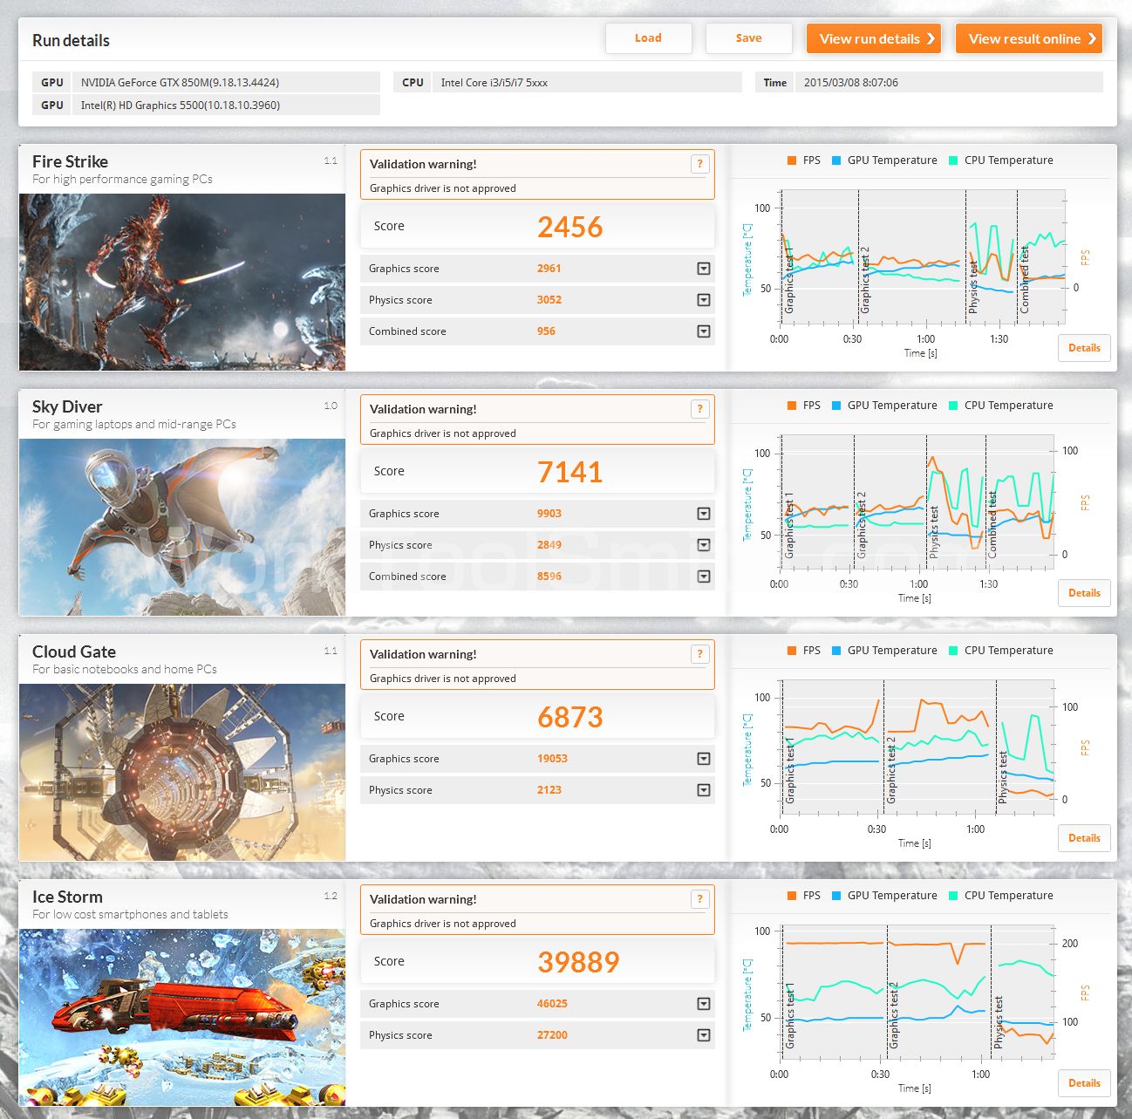Click the Sky Diver score 7141
The width and height of the screenshot is (1132, 1119).
570,472
